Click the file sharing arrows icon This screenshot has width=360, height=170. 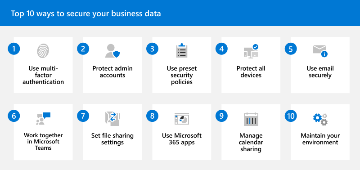(112, 119)
